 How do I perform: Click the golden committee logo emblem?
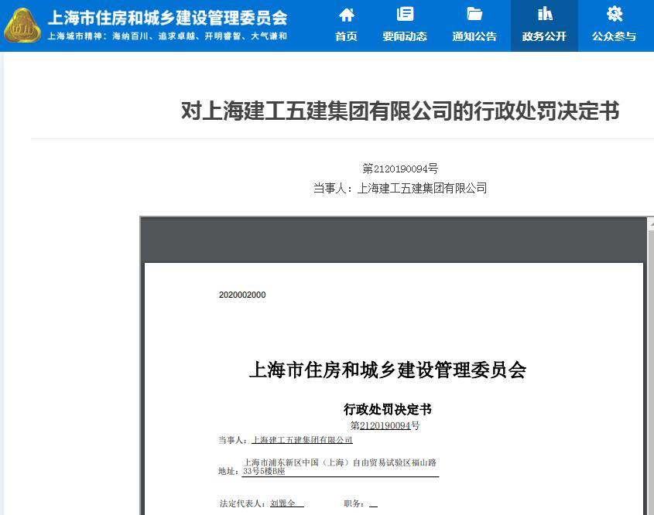click(x=22, y=26)
